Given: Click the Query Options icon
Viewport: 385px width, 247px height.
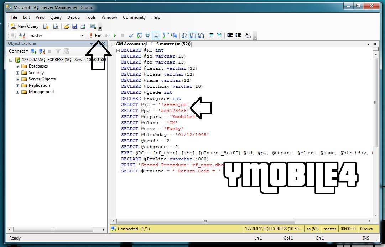Looking at the screenshot, I should (x=147, y=36).
